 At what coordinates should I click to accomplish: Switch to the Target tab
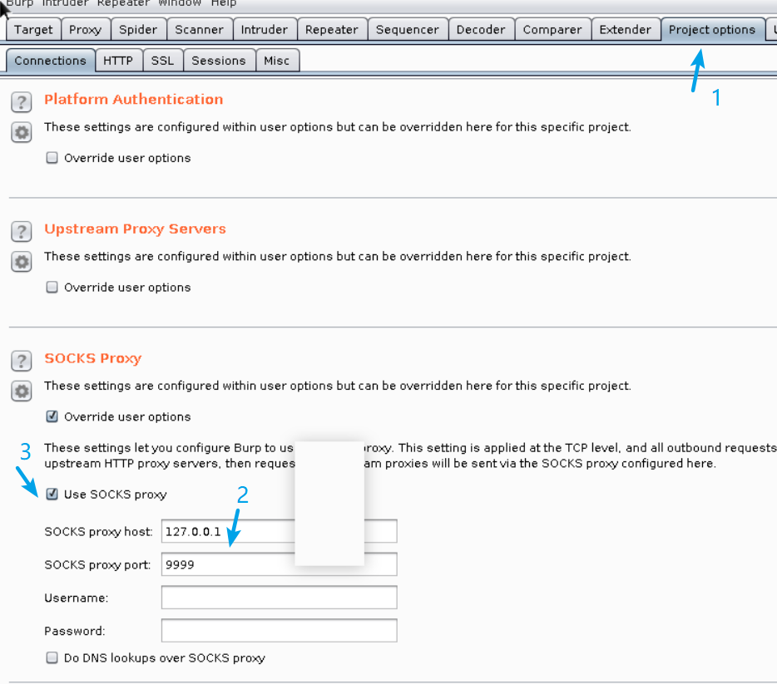point(33,30)
